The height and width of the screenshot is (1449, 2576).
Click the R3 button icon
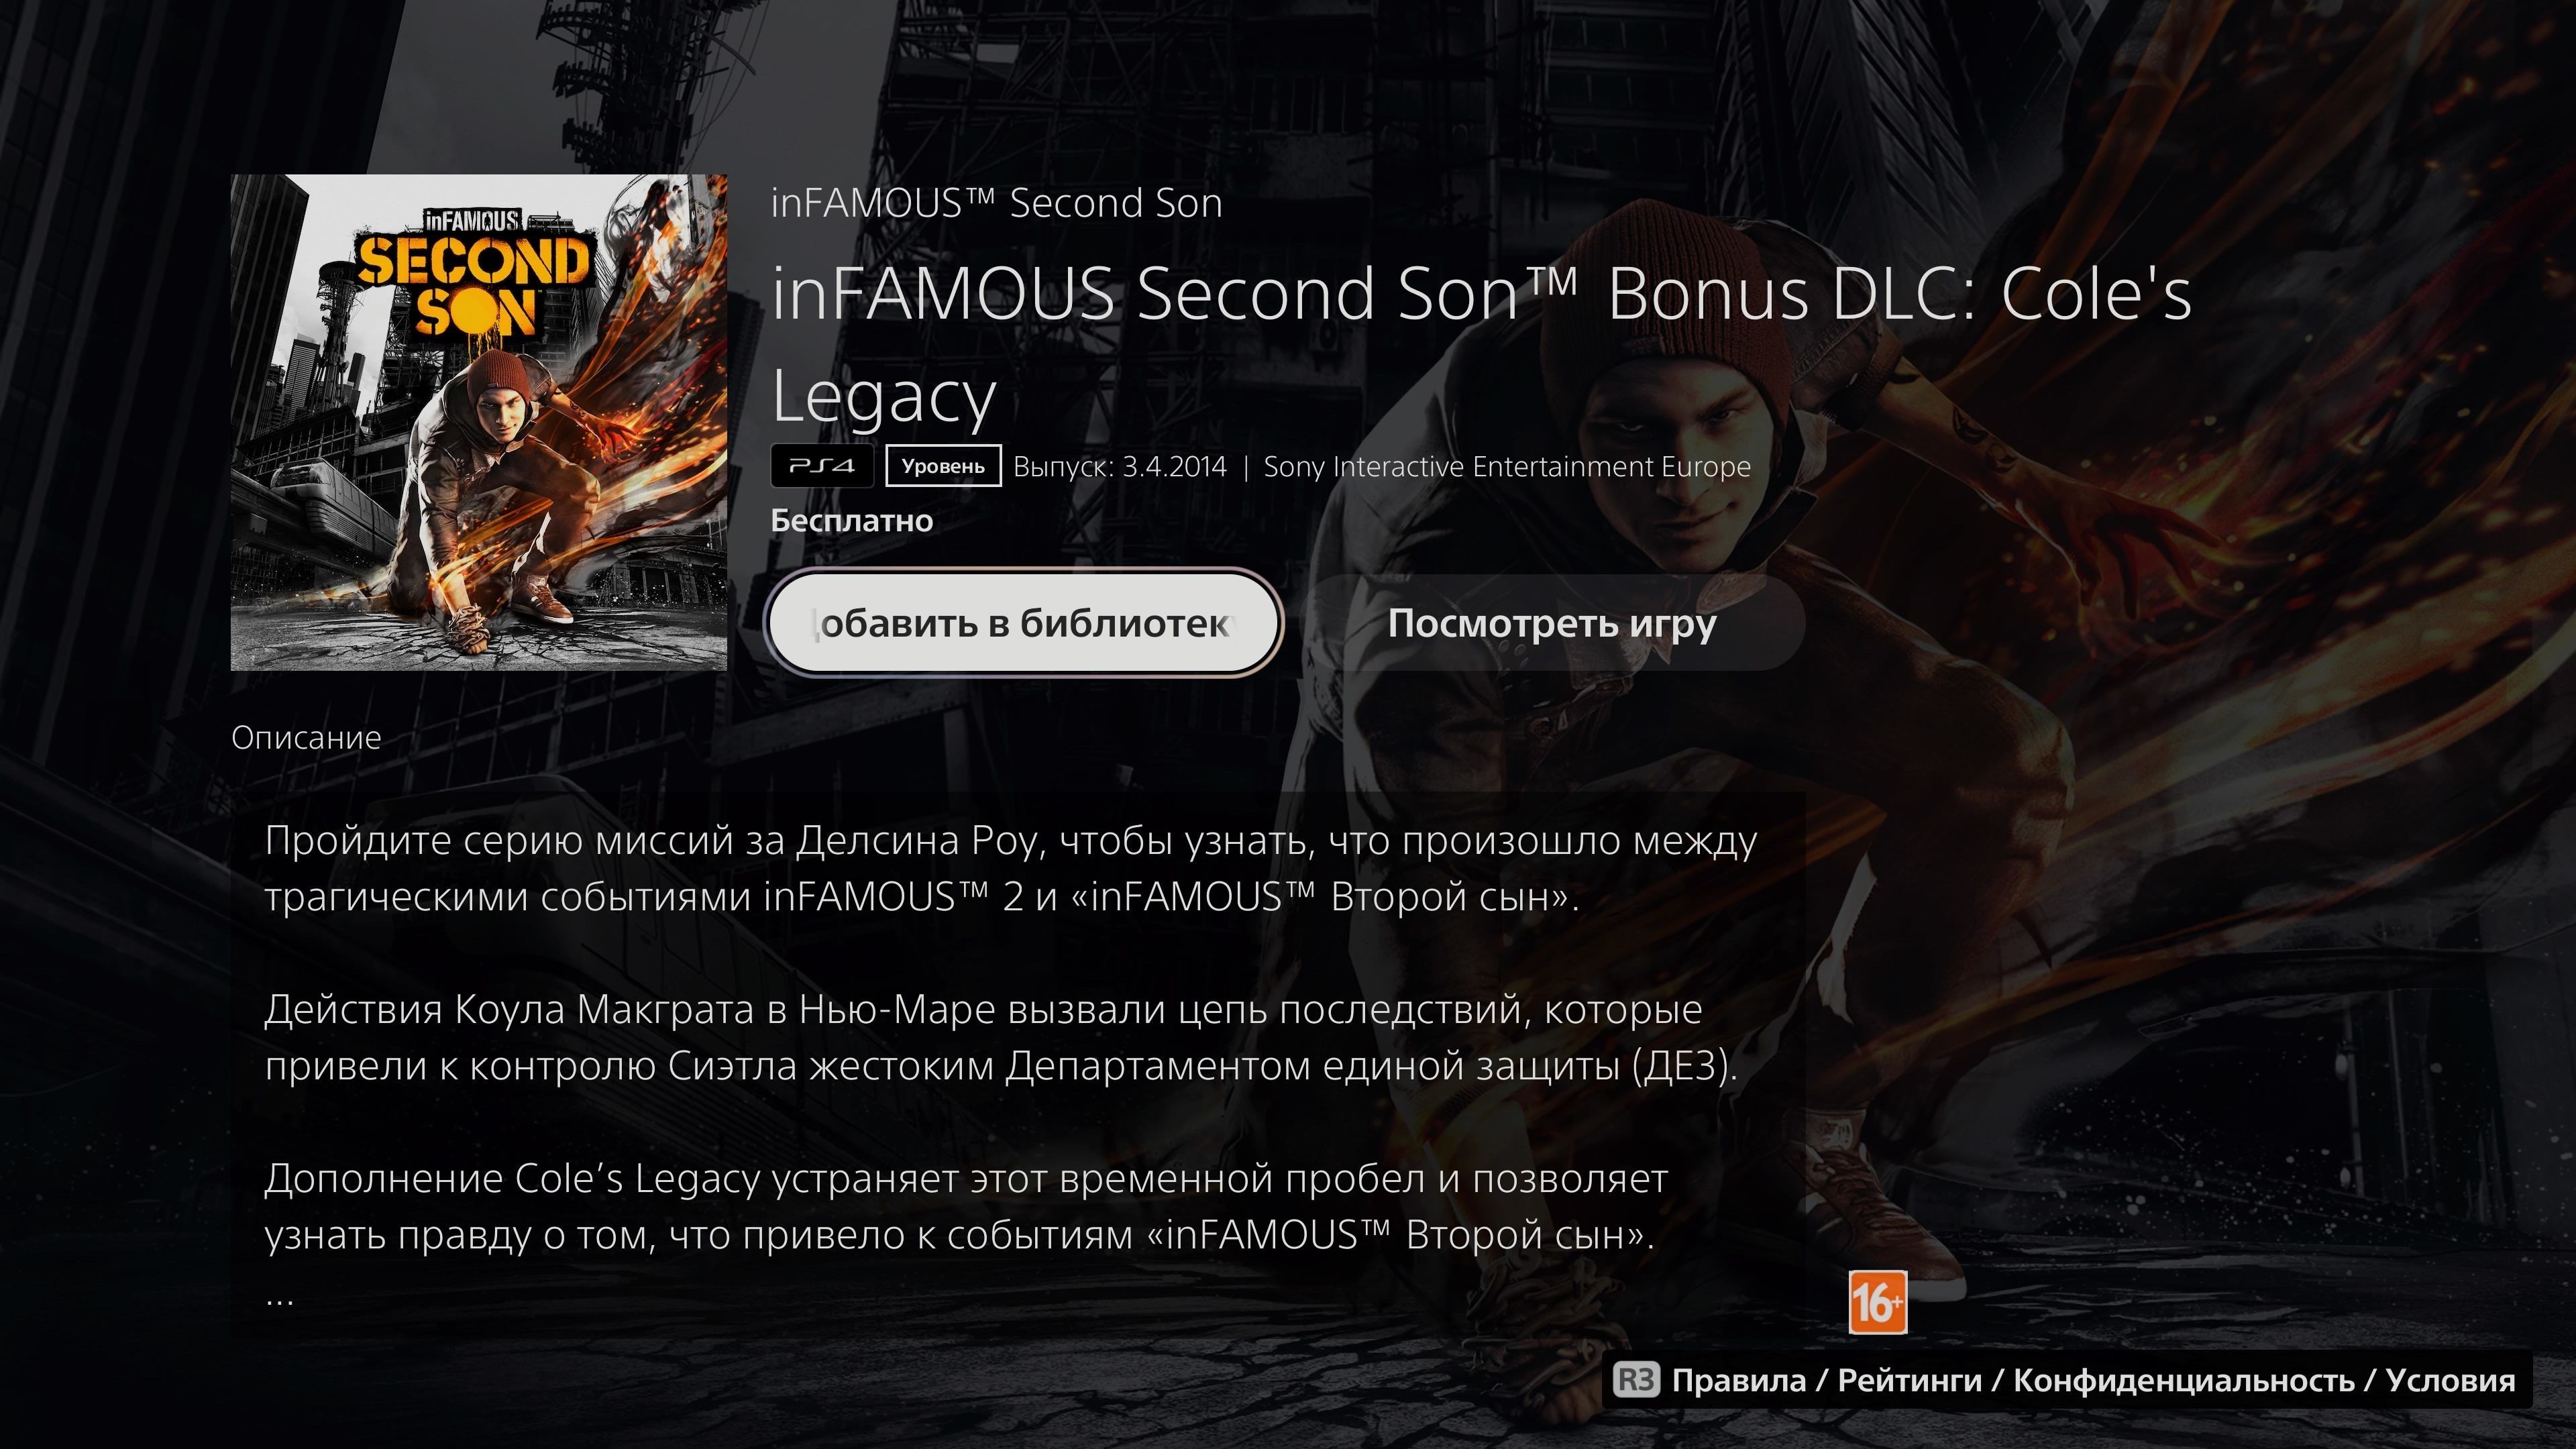[1636, 1380]
